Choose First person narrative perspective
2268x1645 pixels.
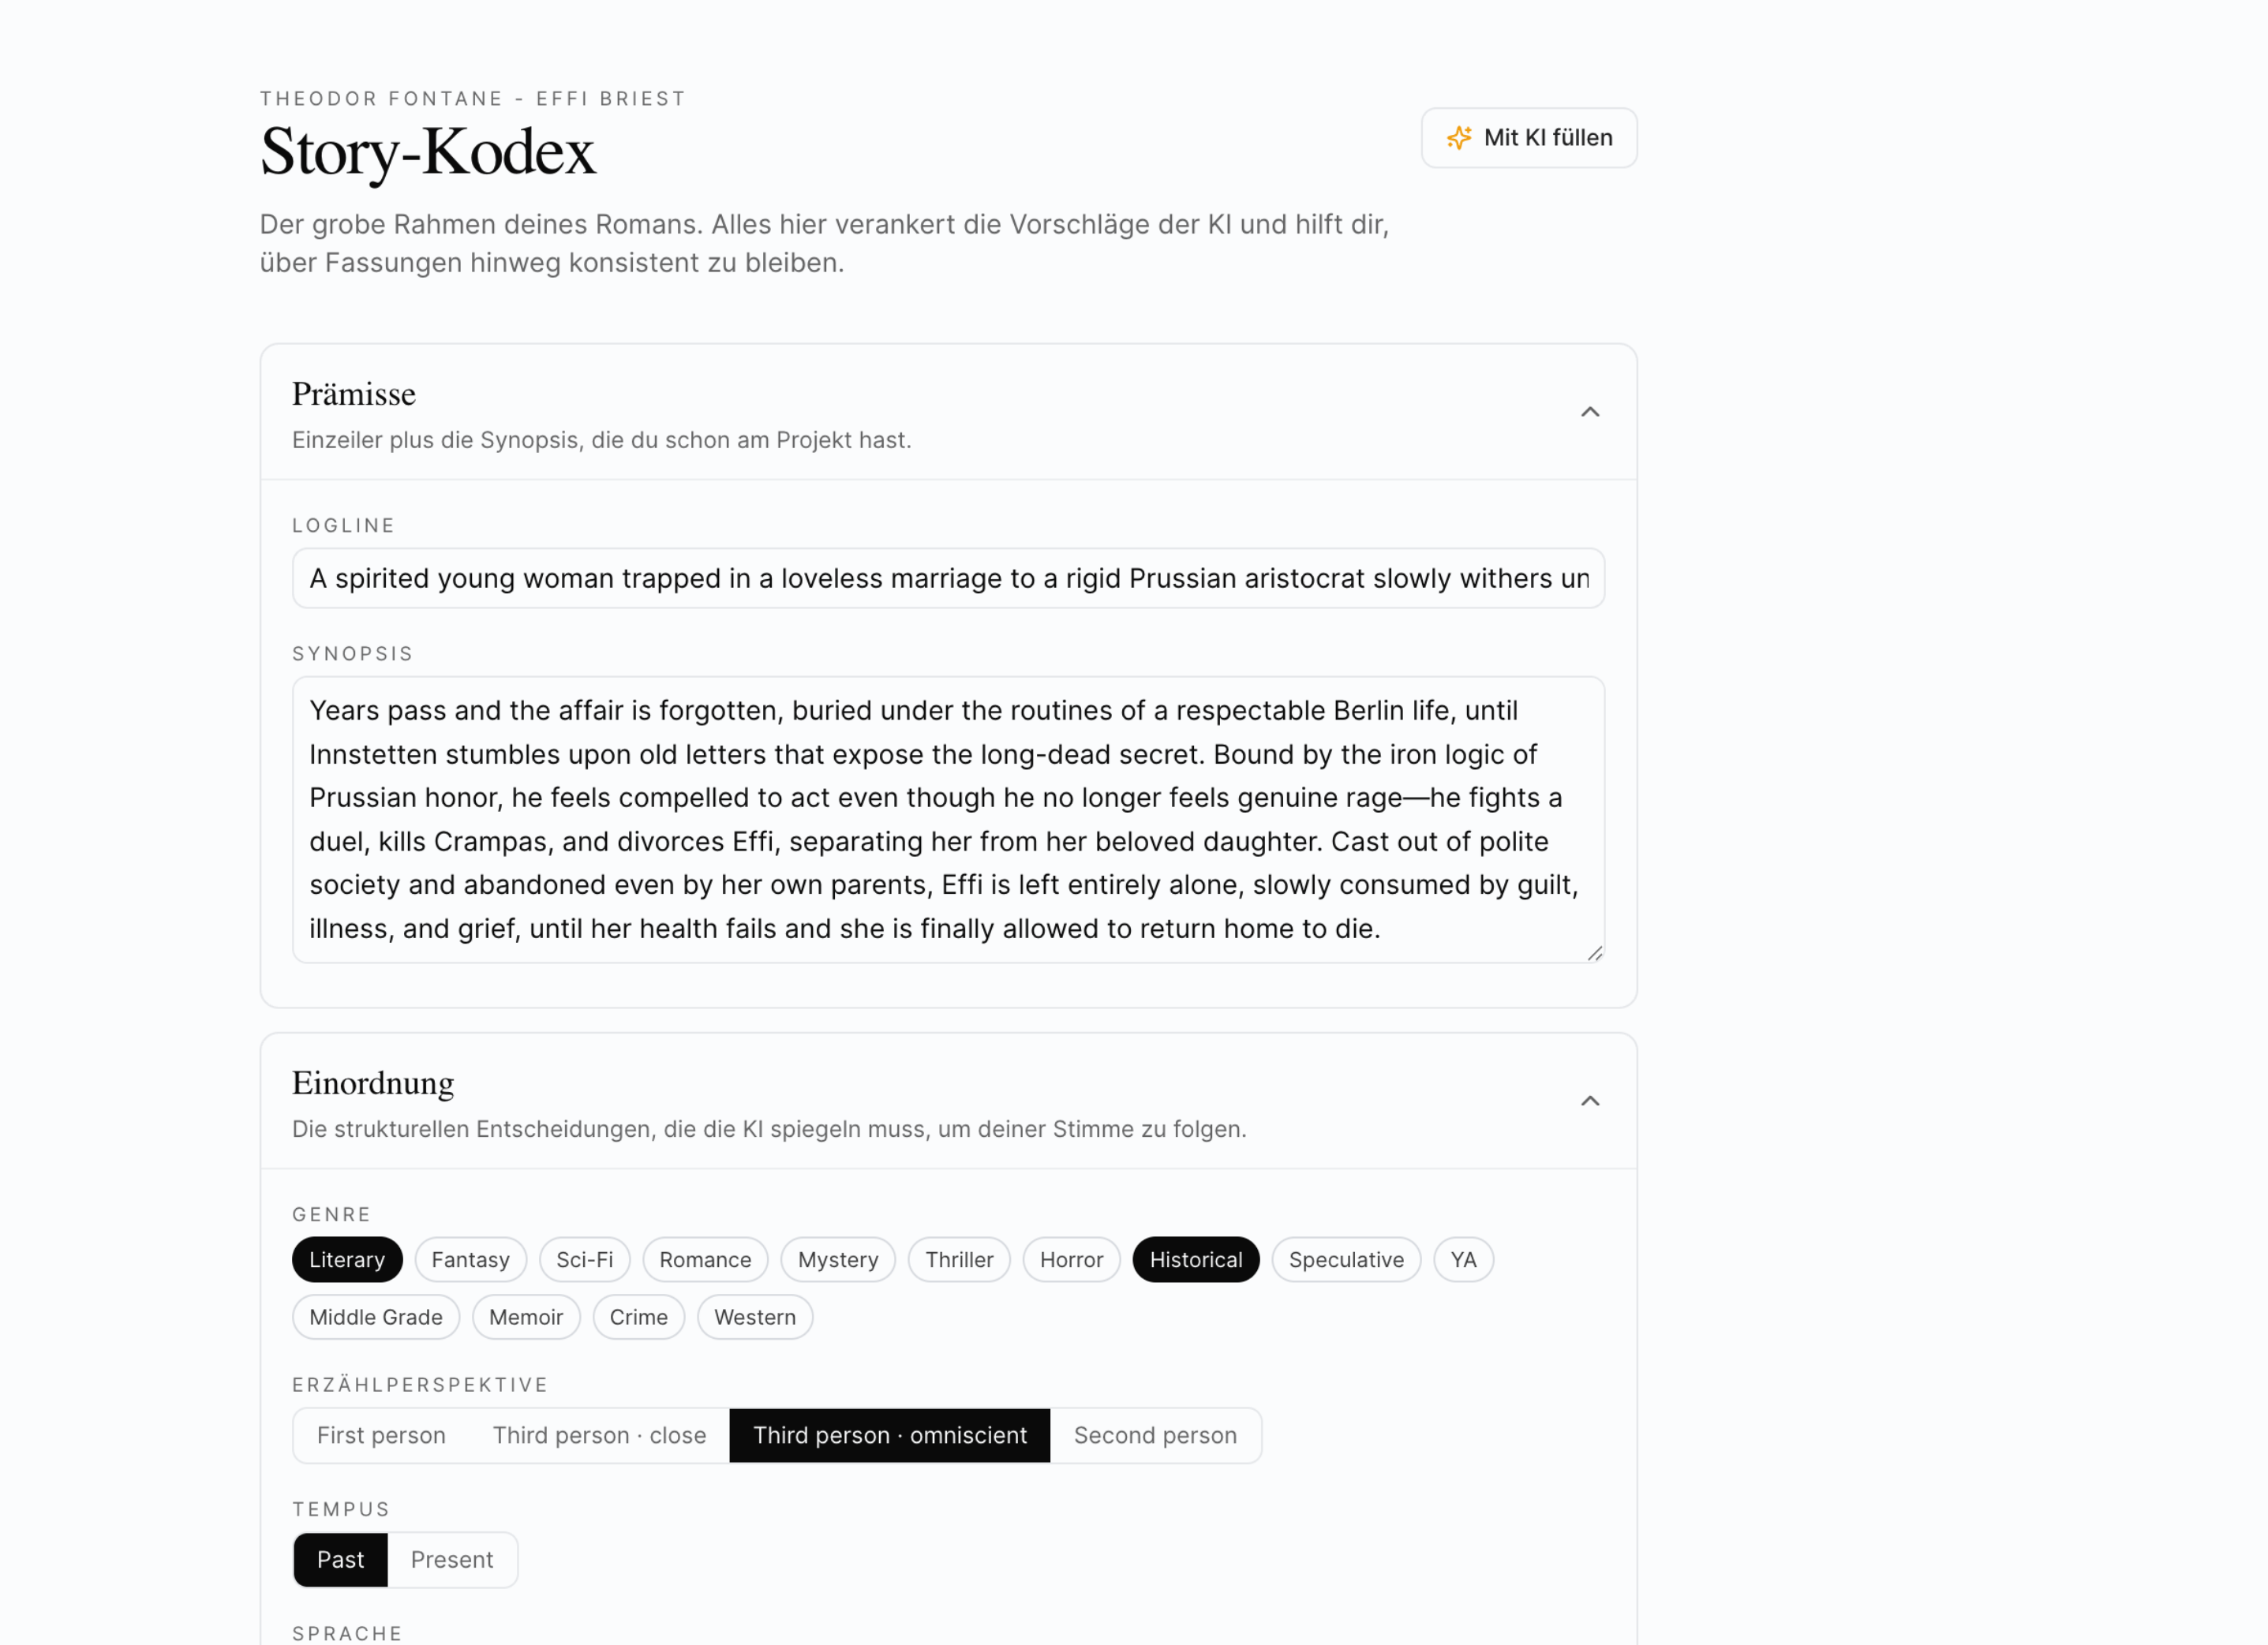click(x=381, y=1435)
